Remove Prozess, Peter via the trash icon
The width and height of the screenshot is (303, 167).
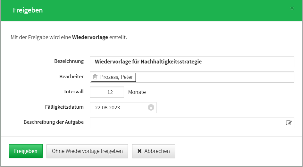[x=95, y=77]
